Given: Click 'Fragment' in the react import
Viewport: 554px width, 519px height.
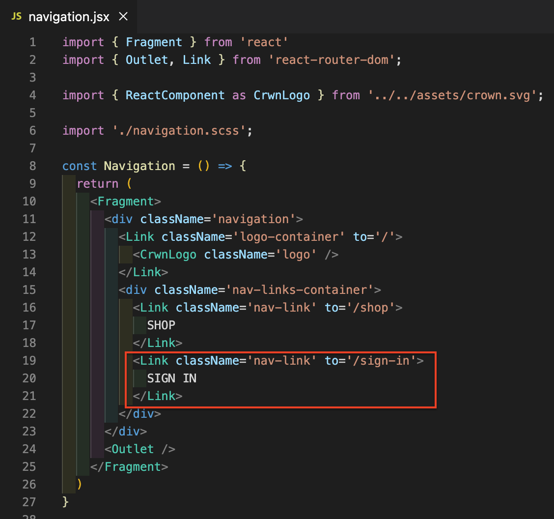Looking at the screenshot, I should (154, 42).
